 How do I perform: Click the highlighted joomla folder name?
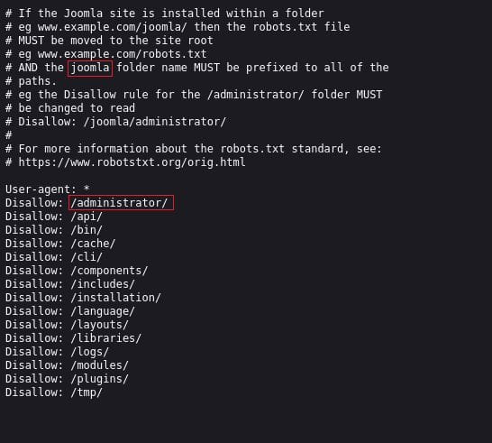tap(90, 69)
